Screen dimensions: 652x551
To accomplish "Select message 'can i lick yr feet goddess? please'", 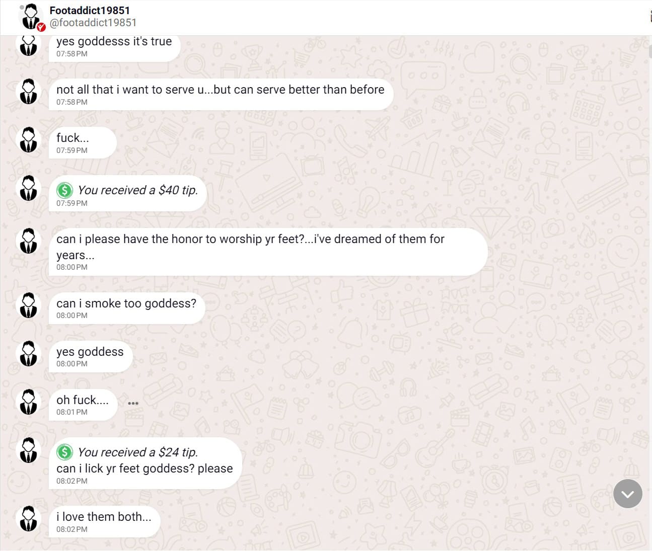I will click(x=145, y=463).
